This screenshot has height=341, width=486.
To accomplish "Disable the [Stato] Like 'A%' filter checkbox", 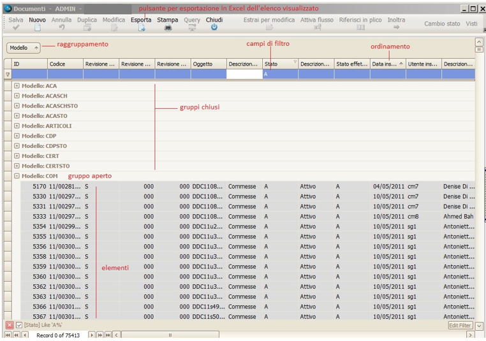I will (19, 326).
